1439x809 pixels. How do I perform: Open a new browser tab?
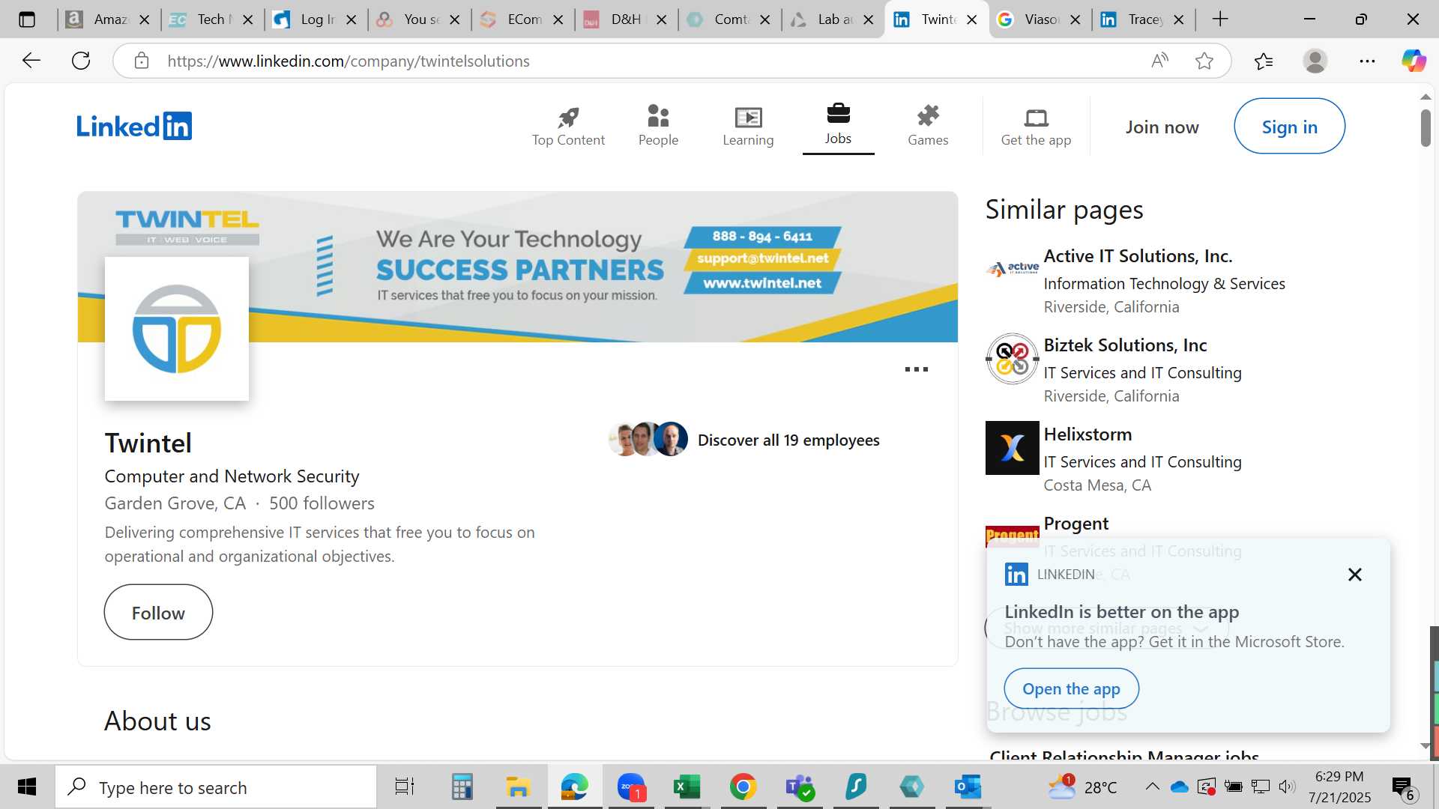[1220, 19]
